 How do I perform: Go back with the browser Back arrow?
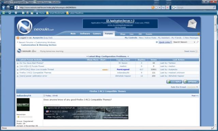click(x=4, y=7)
